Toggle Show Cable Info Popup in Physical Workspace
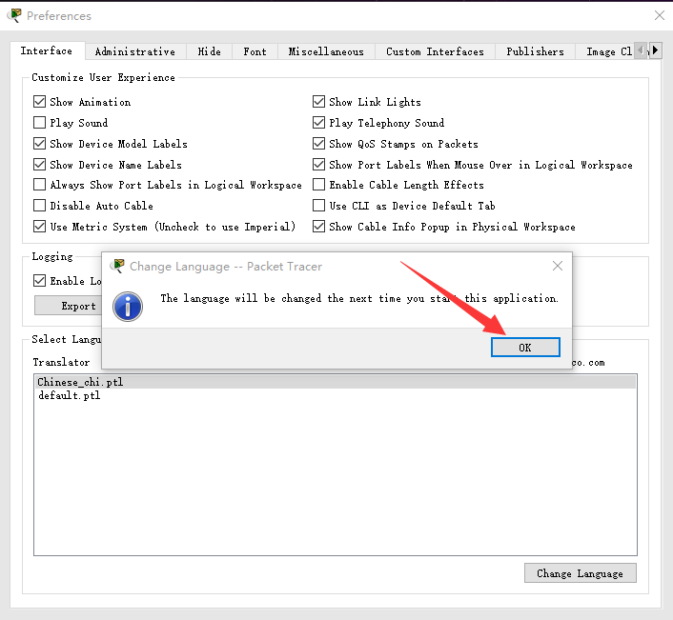Screen dimensions: 673x620 tap(318, 226)
